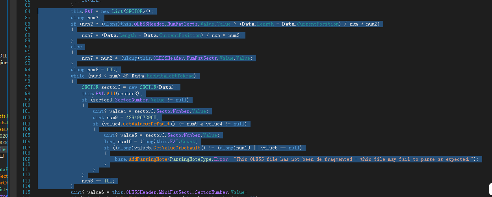Viewport: 492px width, 197px height.
Task: Click the '0UL' literal in num8 declaration
Action: (111, 70)
